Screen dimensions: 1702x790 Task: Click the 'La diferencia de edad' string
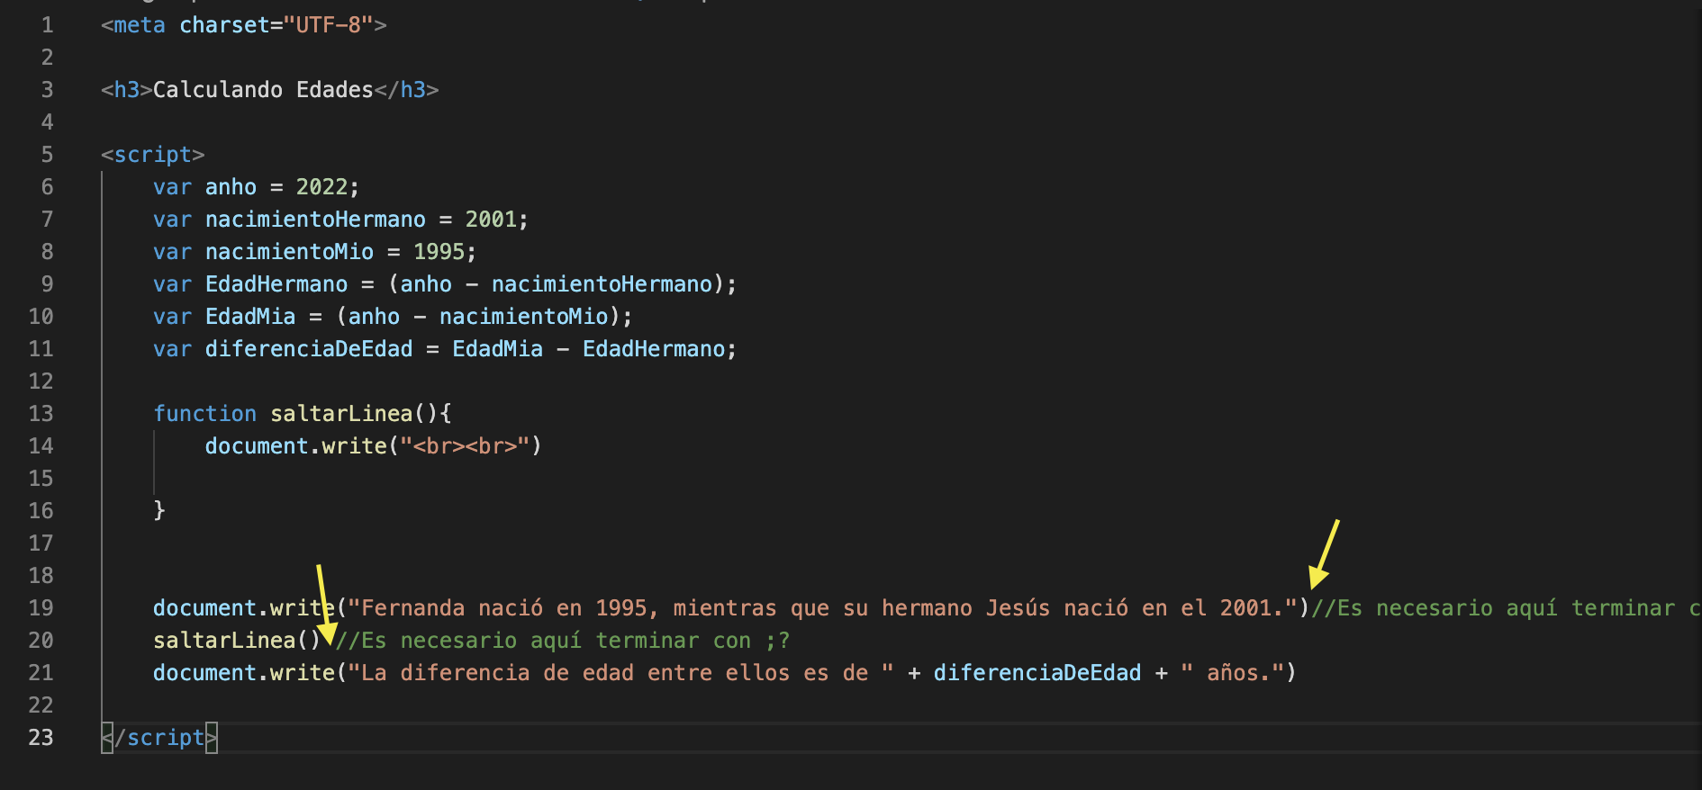pyautogui.click(x=620, y=673)
